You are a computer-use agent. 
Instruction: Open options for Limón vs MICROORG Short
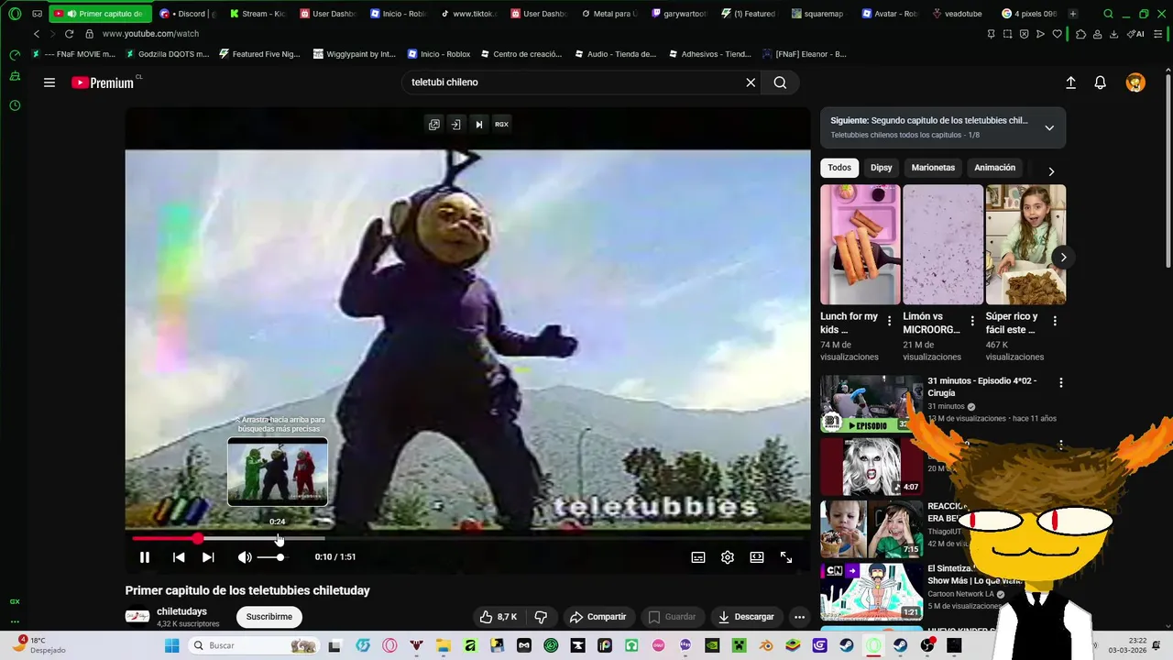(971, 321)
